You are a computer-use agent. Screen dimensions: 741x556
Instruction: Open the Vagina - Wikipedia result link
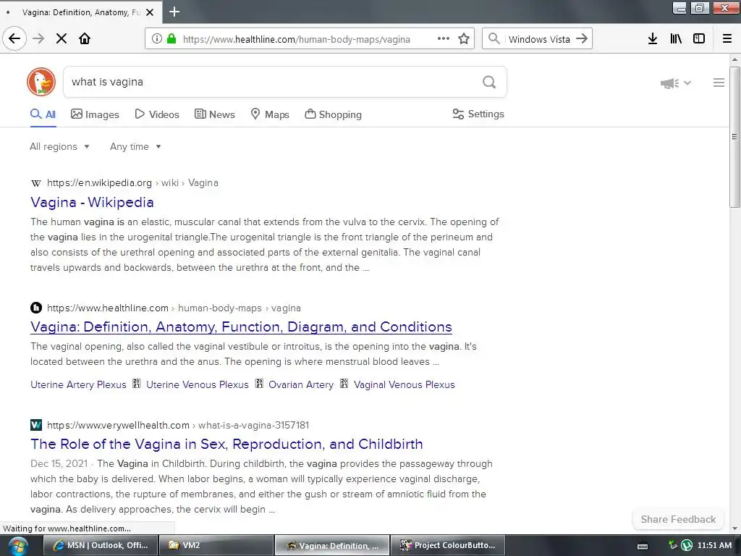point(92,203)
